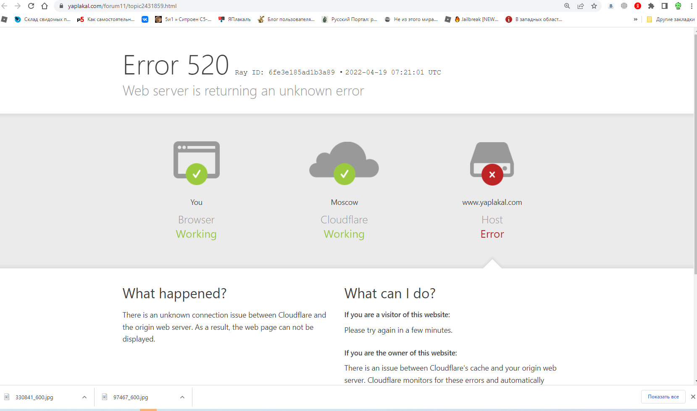Open the 'Склад свидомых п...' bookmark

42,19
